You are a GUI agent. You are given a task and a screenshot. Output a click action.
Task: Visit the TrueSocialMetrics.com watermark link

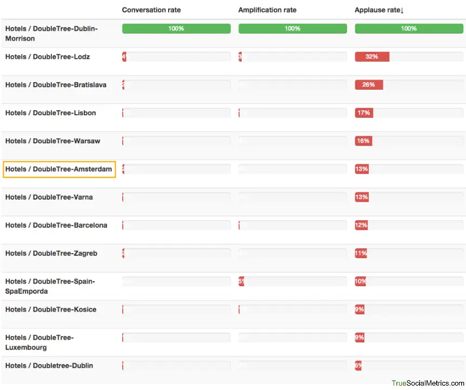[428, 383]
